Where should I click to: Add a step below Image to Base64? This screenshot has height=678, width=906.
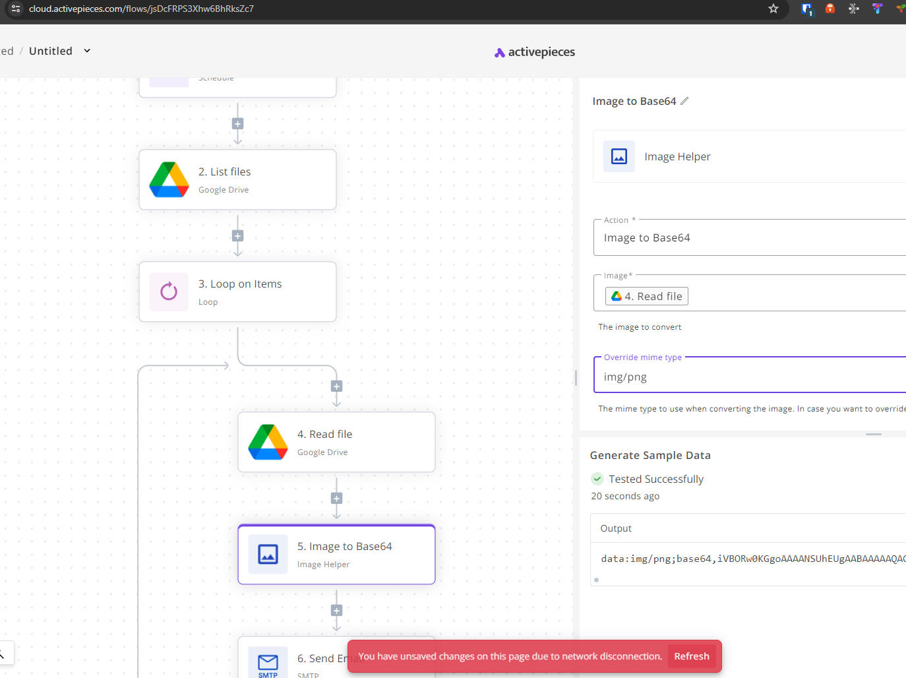click(x=336, y=611)
